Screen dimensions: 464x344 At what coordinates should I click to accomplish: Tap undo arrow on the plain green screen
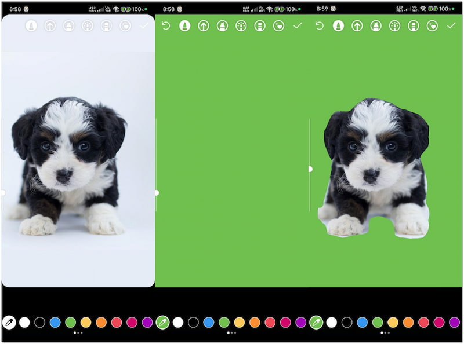tap(166, 26)
